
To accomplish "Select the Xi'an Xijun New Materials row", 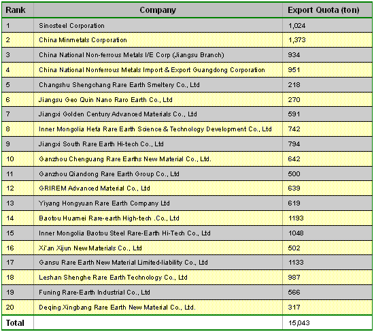I will 187,248.
